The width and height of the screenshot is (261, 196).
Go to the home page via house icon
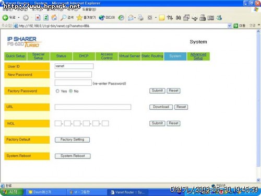[54, 17]
